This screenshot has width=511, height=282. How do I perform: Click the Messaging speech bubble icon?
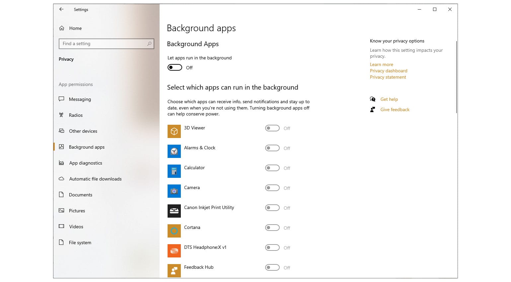click(x=61, y=99)
